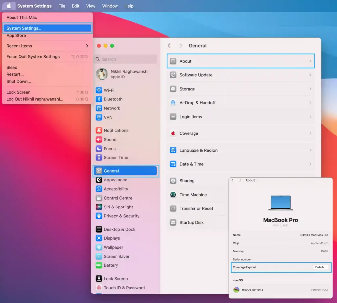Choose Sleep from the Apple menu

pos(47,67)
